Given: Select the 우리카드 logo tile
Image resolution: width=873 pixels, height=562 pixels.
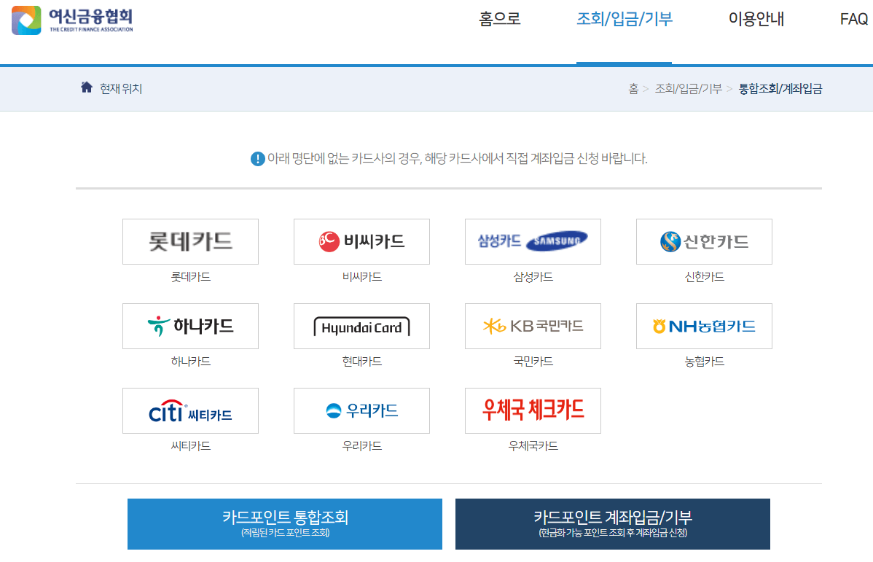Looking at the screenshot, I should coord(361,410).
